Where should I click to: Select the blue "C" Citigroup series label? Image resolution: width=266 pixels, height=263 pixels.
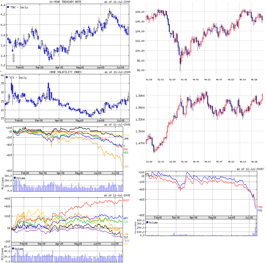coord(124,146)
